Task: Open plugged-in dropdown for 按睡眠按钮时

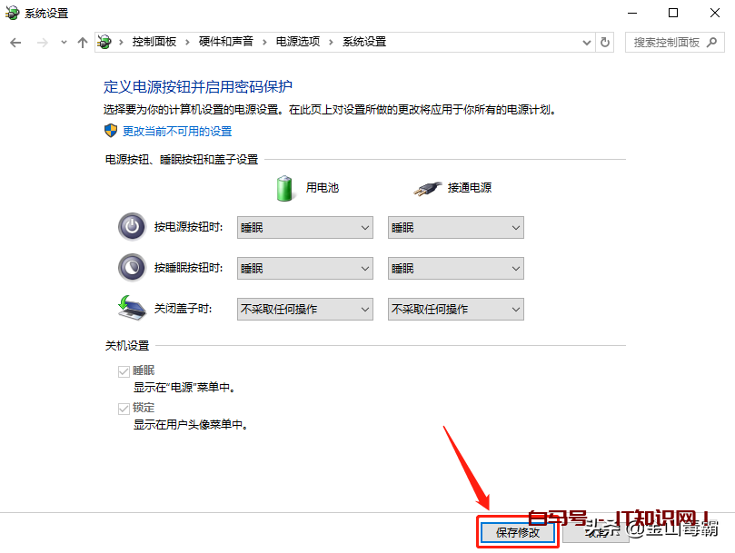Action: point(455,269)
